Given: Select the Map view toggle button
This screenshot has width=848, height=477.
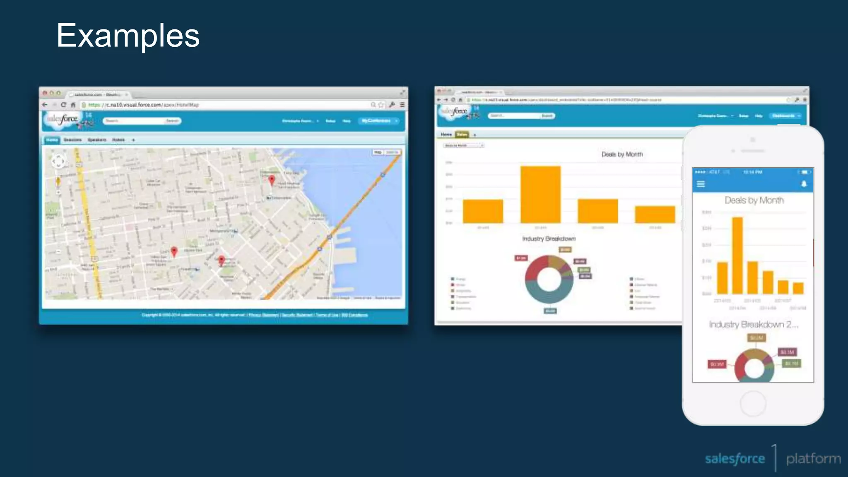Looking at the screenshot, I should [x=378, y=152].
